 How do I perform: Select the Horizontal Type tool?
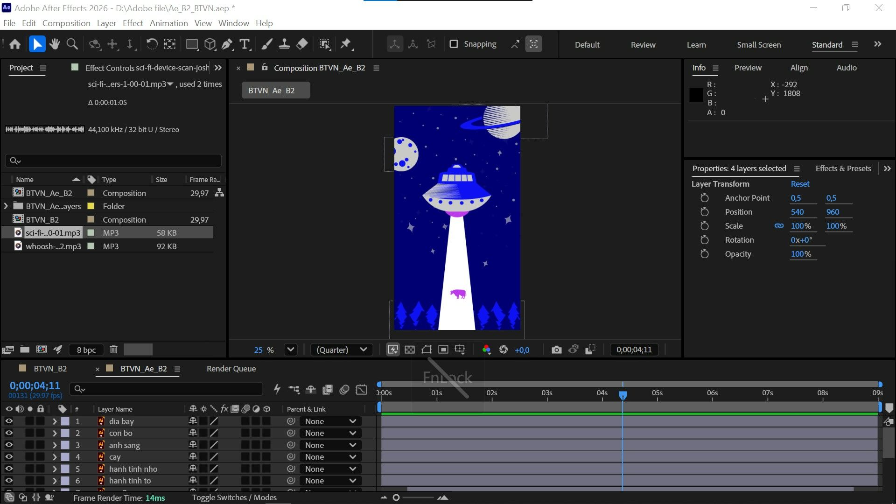click(245, 44)
